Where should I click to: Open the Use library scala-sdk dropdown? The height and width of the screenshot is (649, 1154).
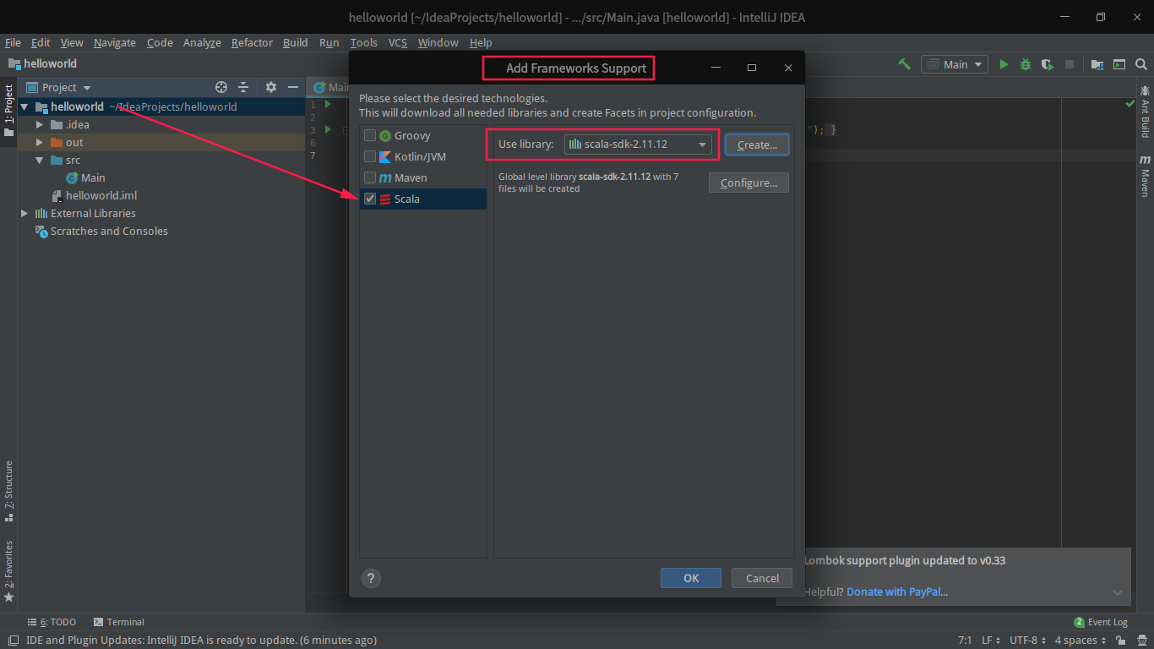638,145
